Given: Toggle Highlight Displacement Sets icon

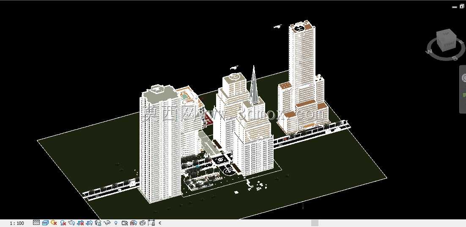Looking at the screenshot, I should tap(143, 223).
